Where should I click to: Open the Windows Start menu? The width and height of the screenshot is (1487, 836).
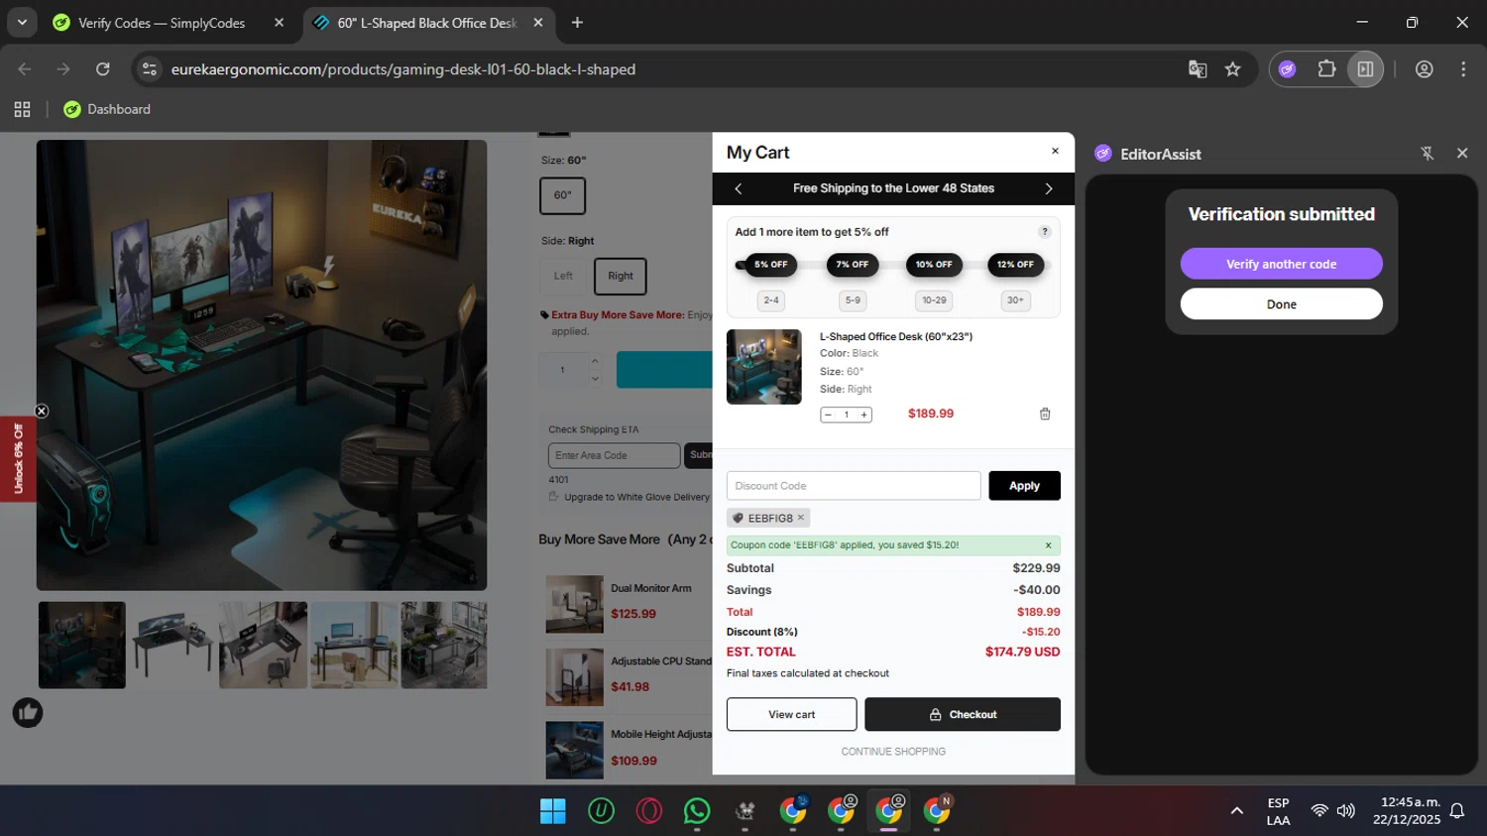(x=552, y=811)
